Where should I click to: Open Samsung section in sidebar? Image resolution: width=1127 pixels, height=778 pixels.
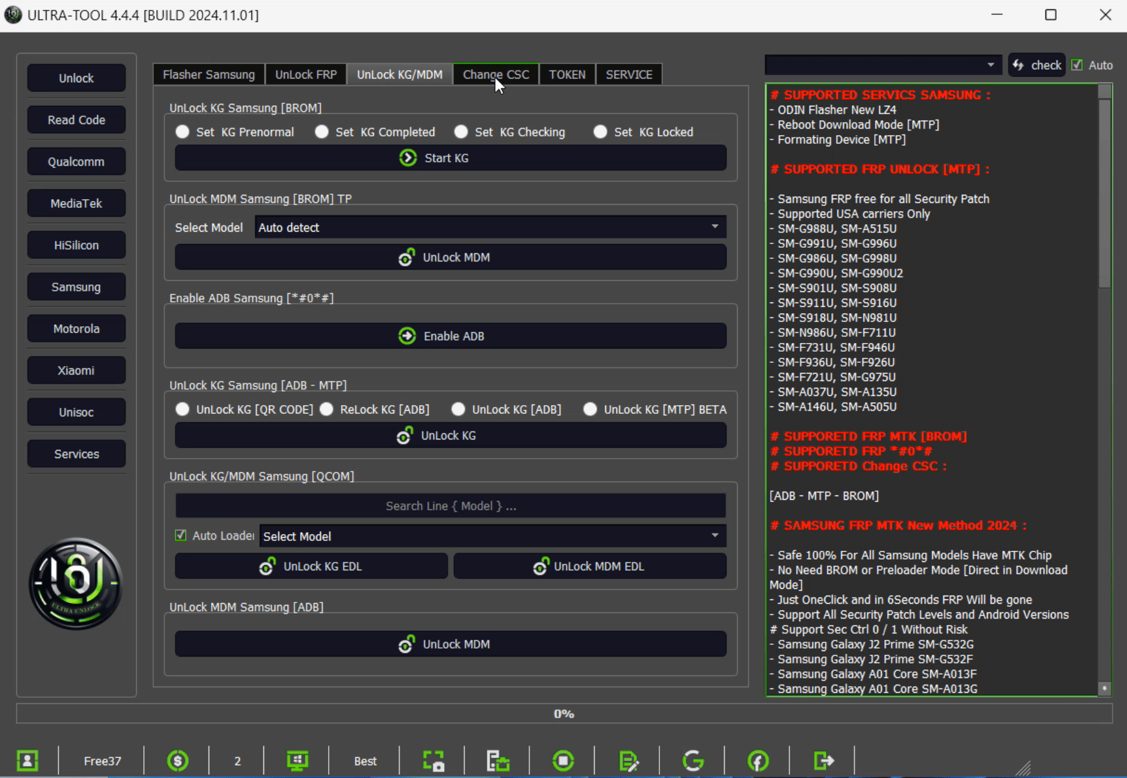coord(76,286)
